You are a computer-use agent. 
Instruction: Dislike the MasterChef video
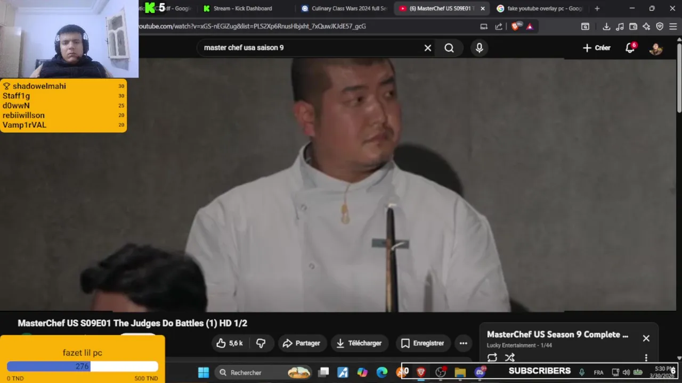(x=261, y=343)
